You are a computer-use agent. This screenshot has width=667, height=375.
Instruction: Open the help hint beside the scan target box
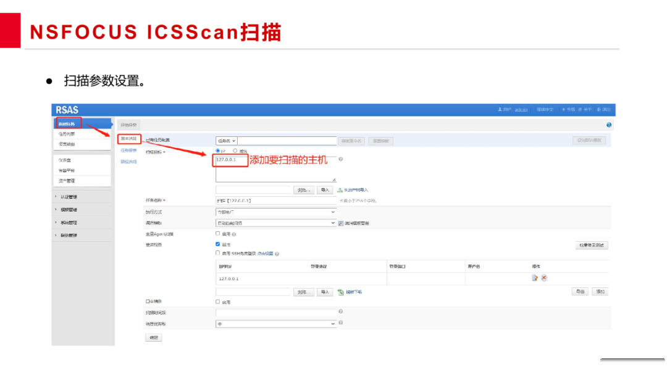tap(340, 159)
